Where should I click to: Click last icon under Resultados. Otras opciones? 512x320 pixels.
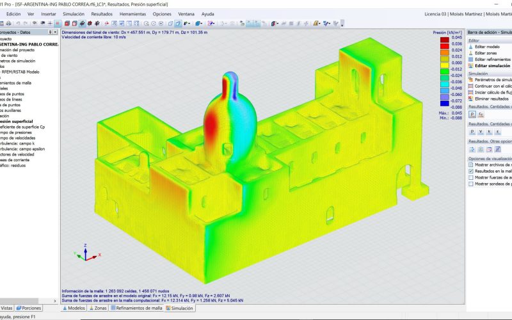[x=498, y=149]
